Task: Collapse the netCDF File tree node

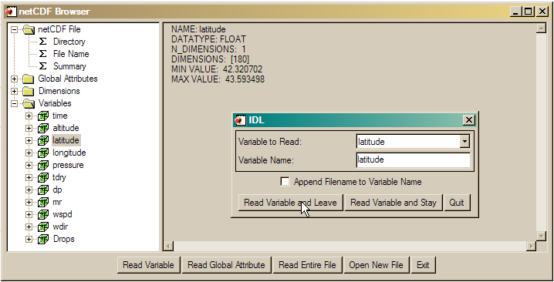Action: [x=14, y=29]
